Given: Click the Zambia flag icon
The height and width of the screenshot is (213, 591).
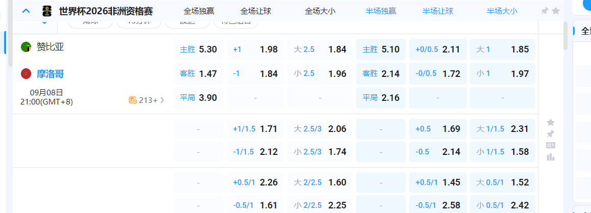Looking at the screenshot, I should pyautogui.click(x=26, y=47).
